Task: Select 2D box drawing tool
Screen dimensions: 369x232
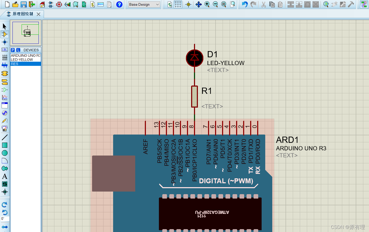Action: (5, 145)
